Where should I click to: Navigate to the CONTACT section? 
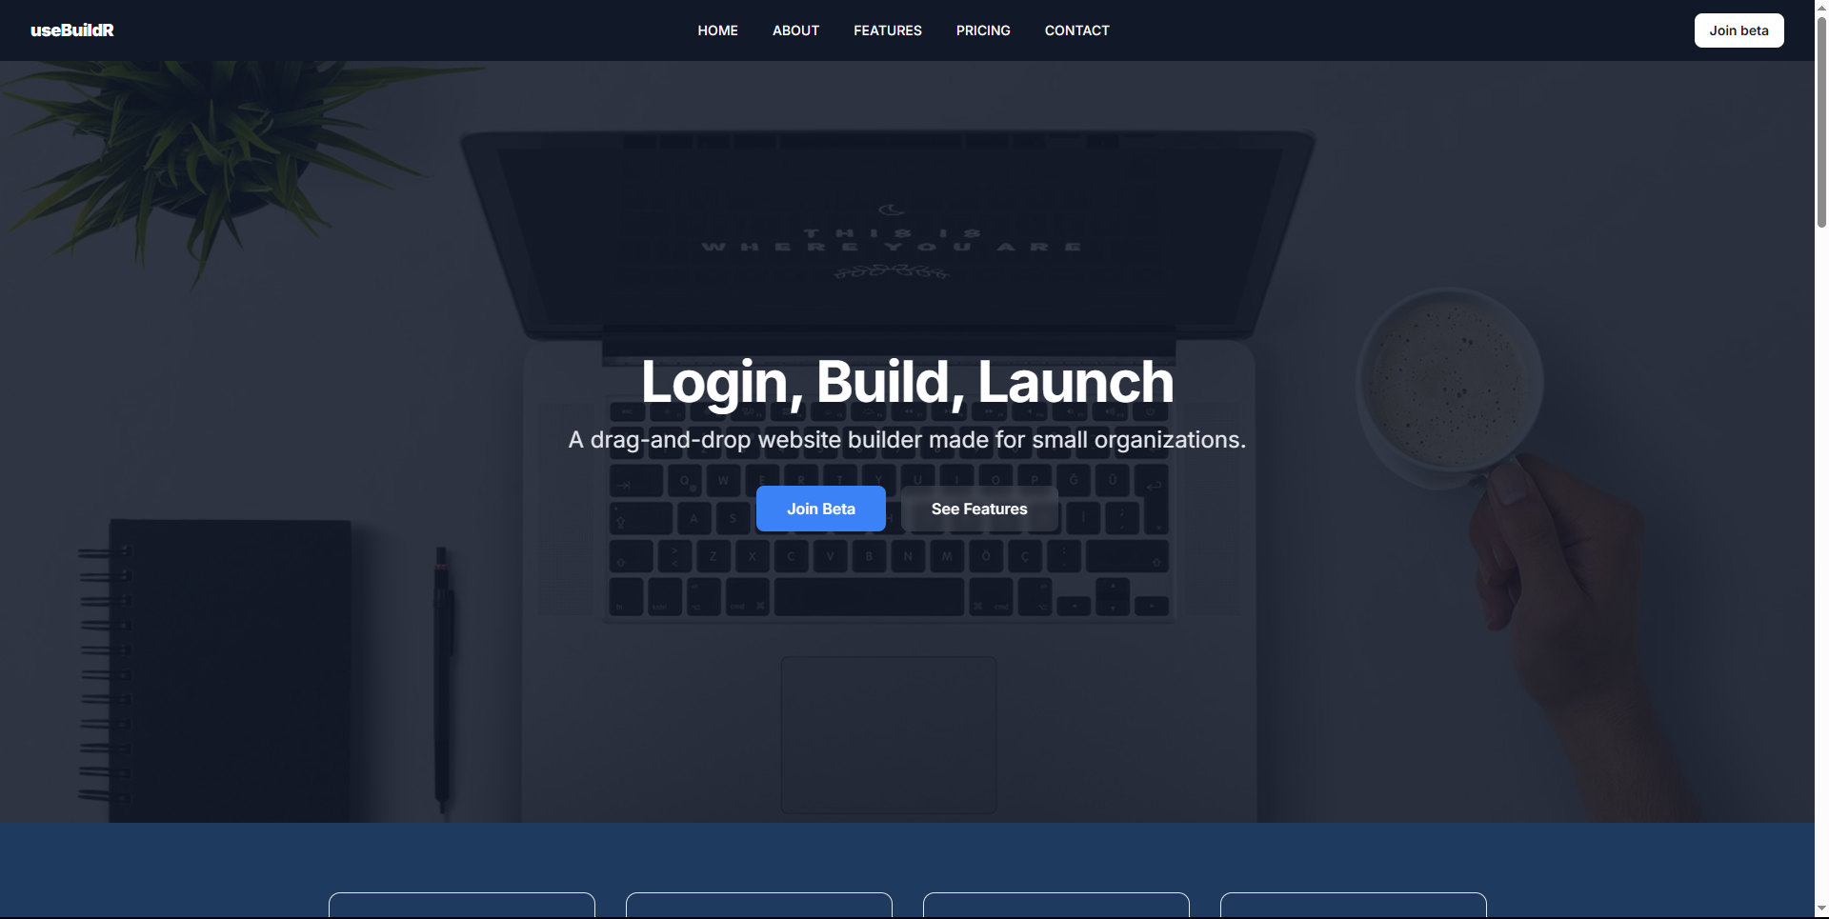click(x=1076, y=30)
